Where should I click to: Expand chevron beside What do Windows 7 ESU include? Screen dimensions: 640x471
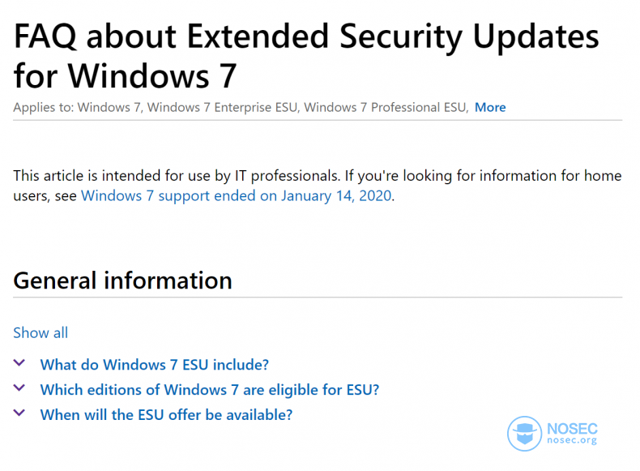(x=19, y=362)
